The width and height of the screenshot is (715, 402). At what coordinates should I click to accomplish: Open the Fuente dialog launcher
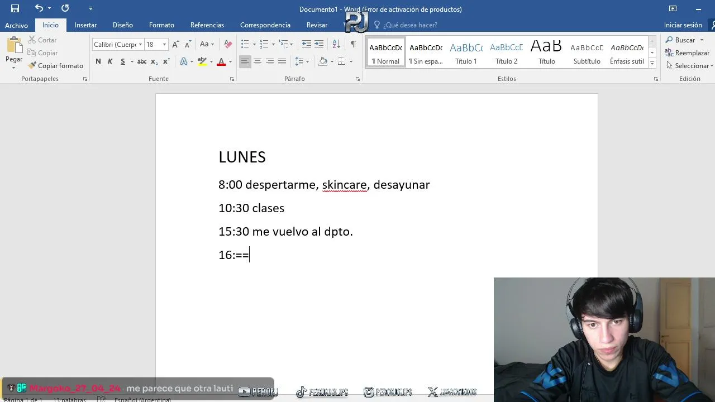(232, 79)
